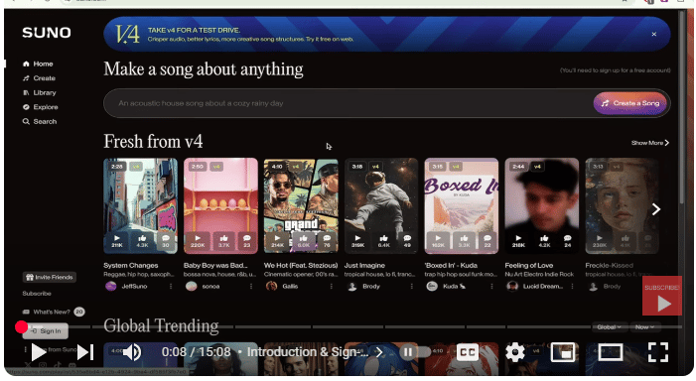Click the red Subscribe channel watermark
Image resolution: width=696 pixels, height=381 pixels.
[662, 296]
